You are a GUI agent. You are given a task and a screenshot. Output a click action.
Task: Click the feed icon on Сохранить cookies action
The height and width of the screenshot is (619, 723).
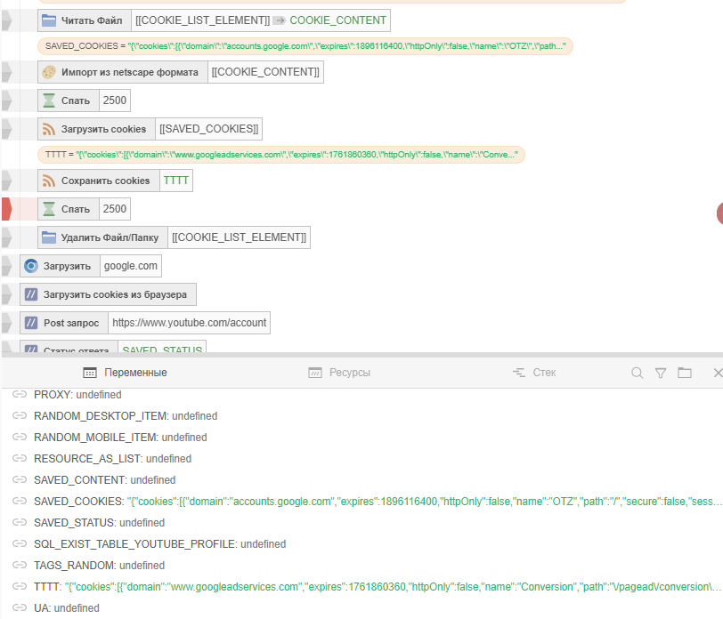(x=49, y=181)
